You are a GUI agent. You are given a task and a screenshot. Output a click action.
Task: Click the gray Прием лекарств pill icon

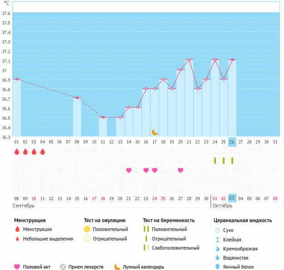pyautogui.click(x=63, y=267)
